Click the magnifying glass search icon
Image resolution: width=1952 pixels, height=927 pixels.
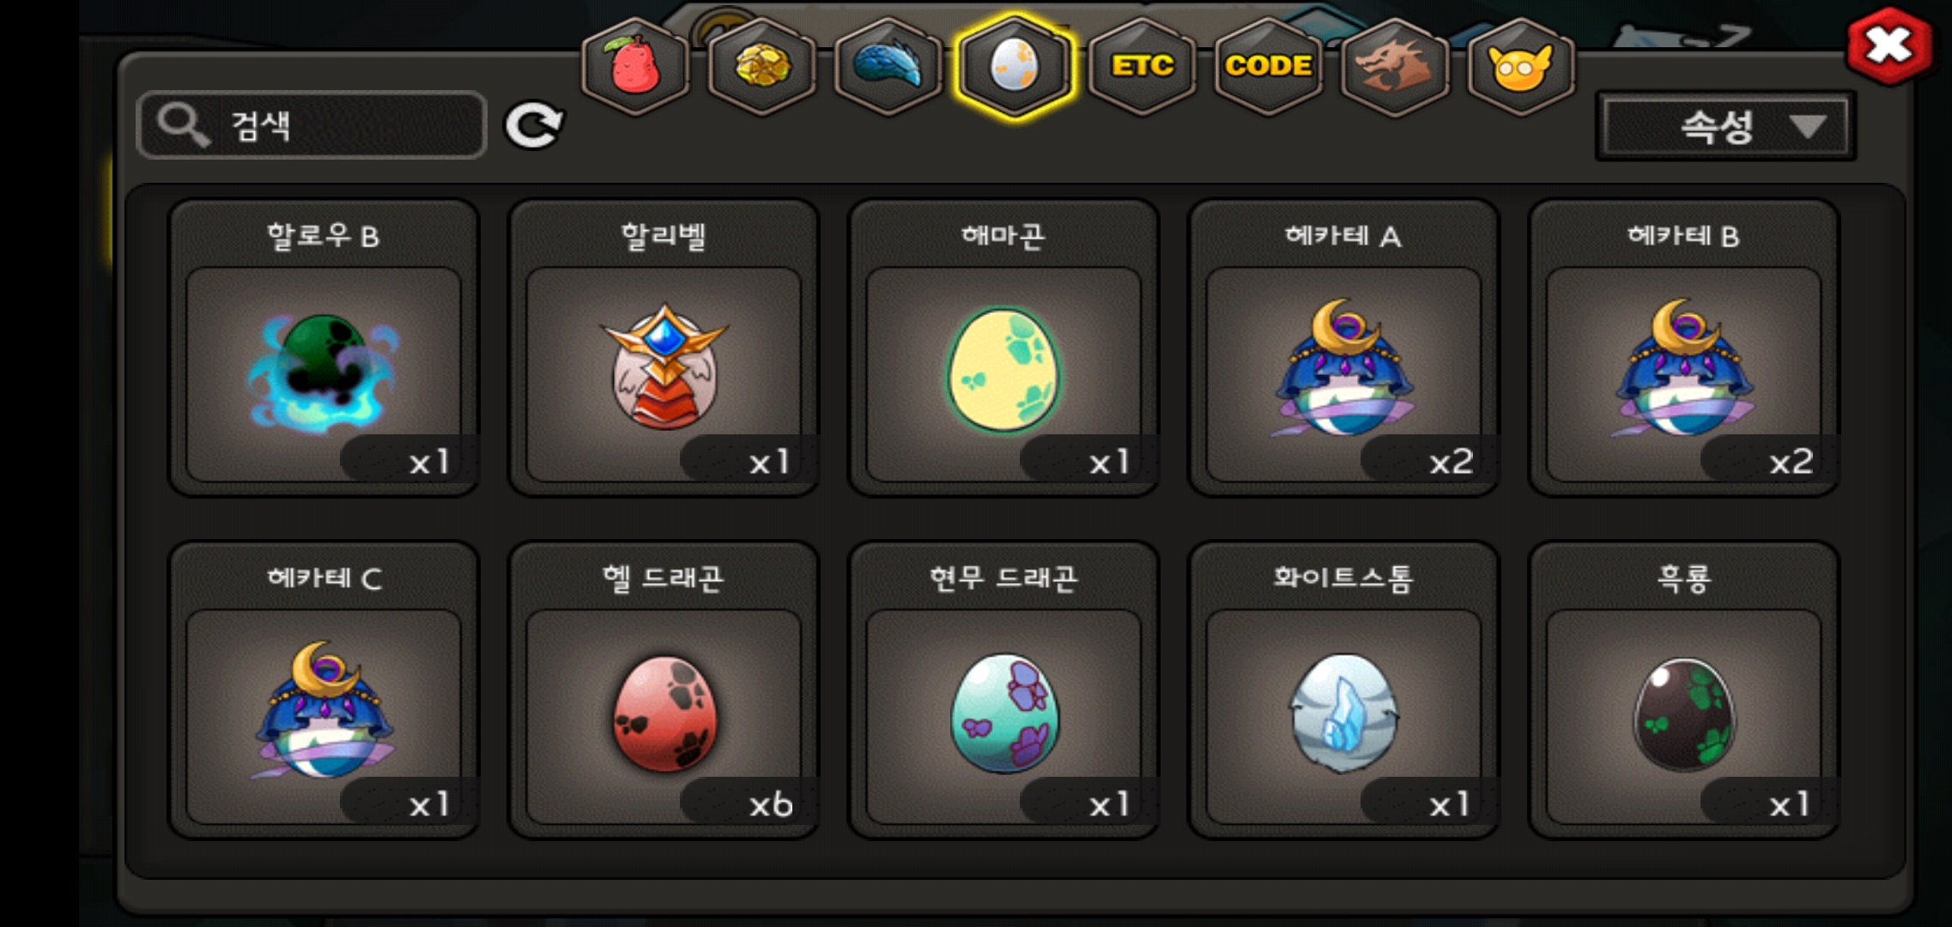[x=183, y=125]
